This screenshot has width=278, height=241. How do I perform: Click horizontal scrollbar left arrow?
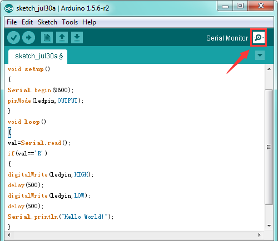pyautogui.click(x=9, y=235)
